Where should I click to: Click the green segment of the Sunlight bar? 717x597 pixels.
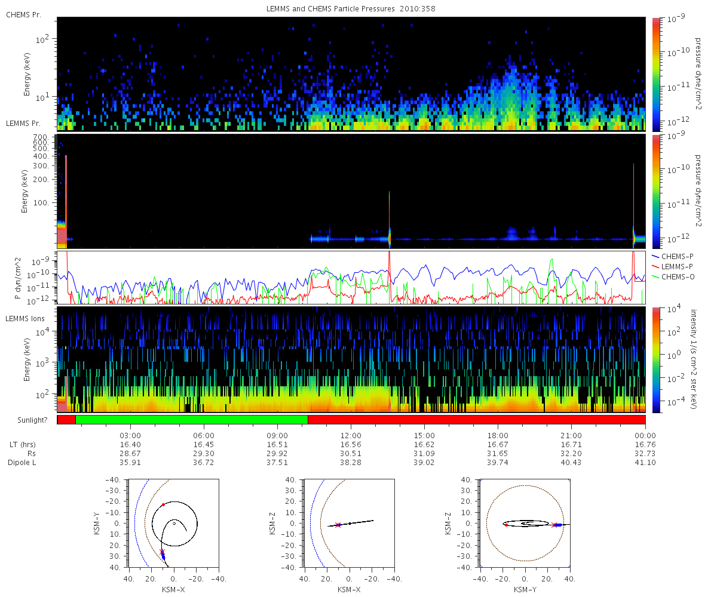(192, 420)
